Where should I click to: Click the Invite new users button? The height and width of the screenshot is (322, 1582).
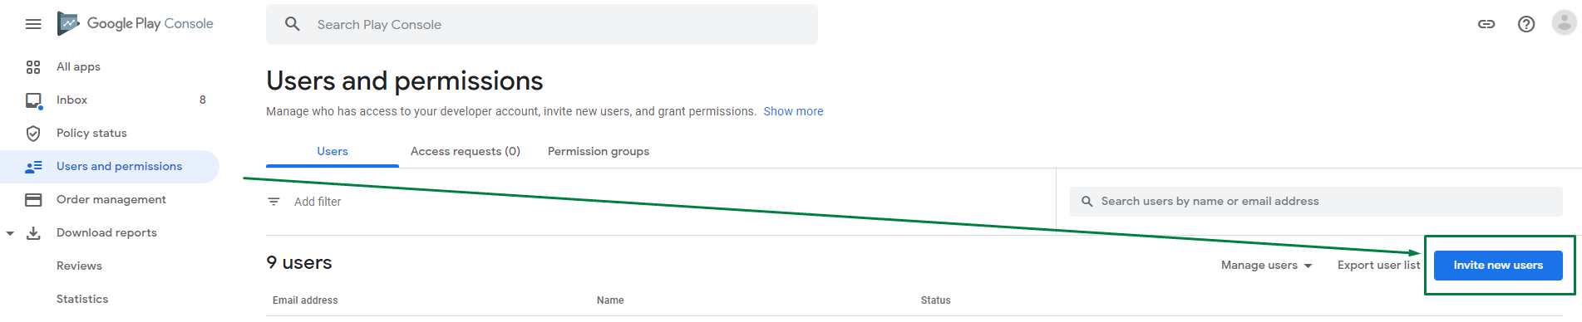point(1498,266)
